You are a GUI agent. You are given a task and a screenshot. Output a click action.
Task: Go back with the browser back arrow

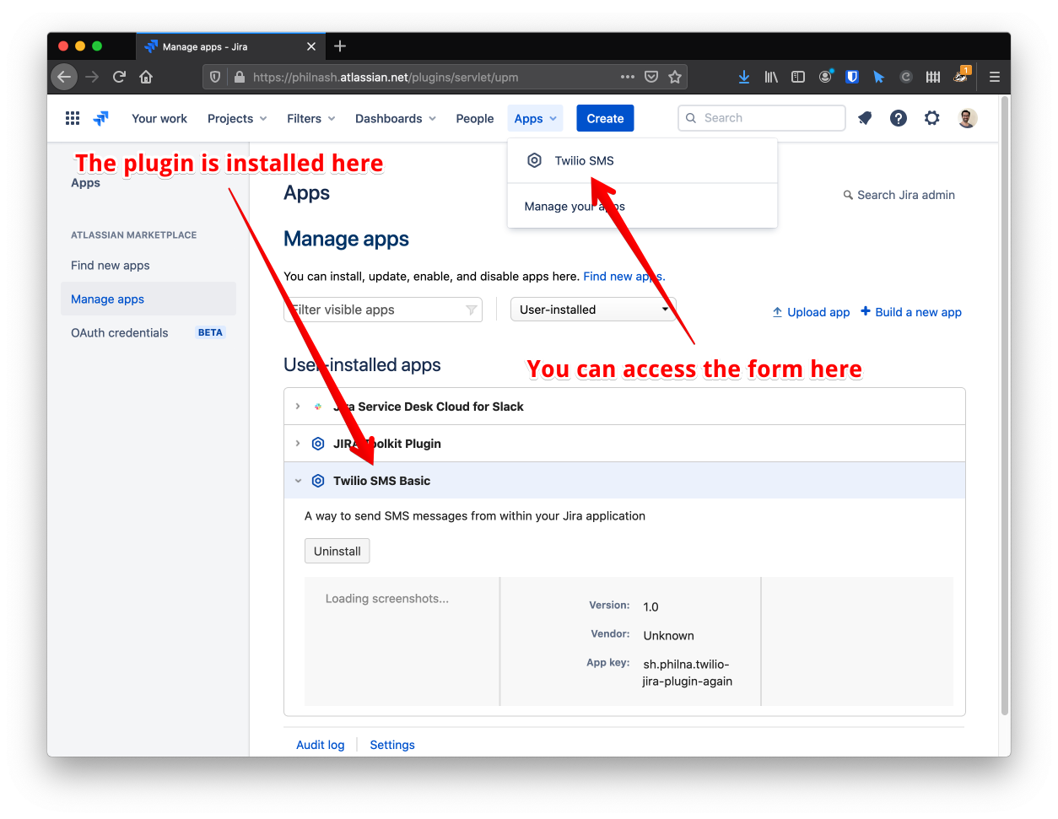point(64,77)
